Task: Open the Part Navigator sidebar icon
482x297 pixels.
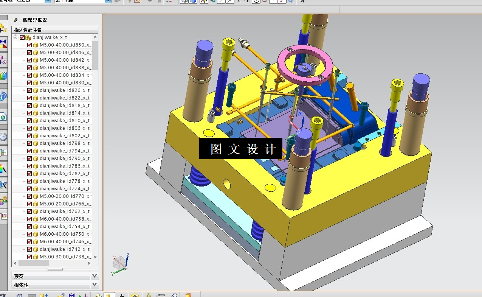Action: [3, 60]
